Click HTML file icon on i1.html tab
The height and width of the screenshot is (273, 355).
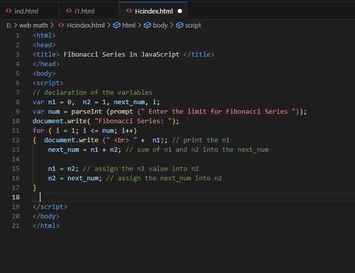69,11
